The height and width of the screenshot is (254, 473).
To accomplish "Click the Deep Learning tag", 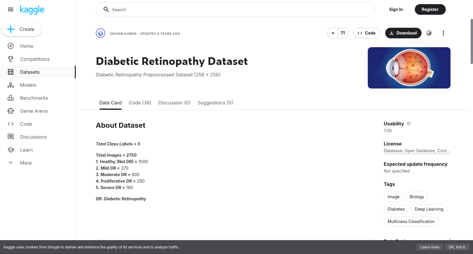I will coord(429,209).
